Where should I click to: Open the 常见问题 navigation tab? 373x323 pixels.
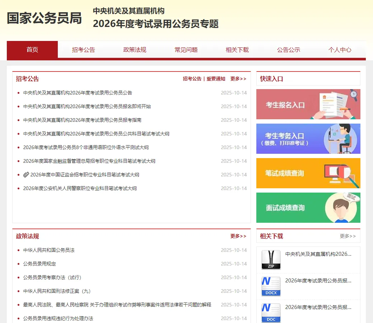tap(186, 50)
